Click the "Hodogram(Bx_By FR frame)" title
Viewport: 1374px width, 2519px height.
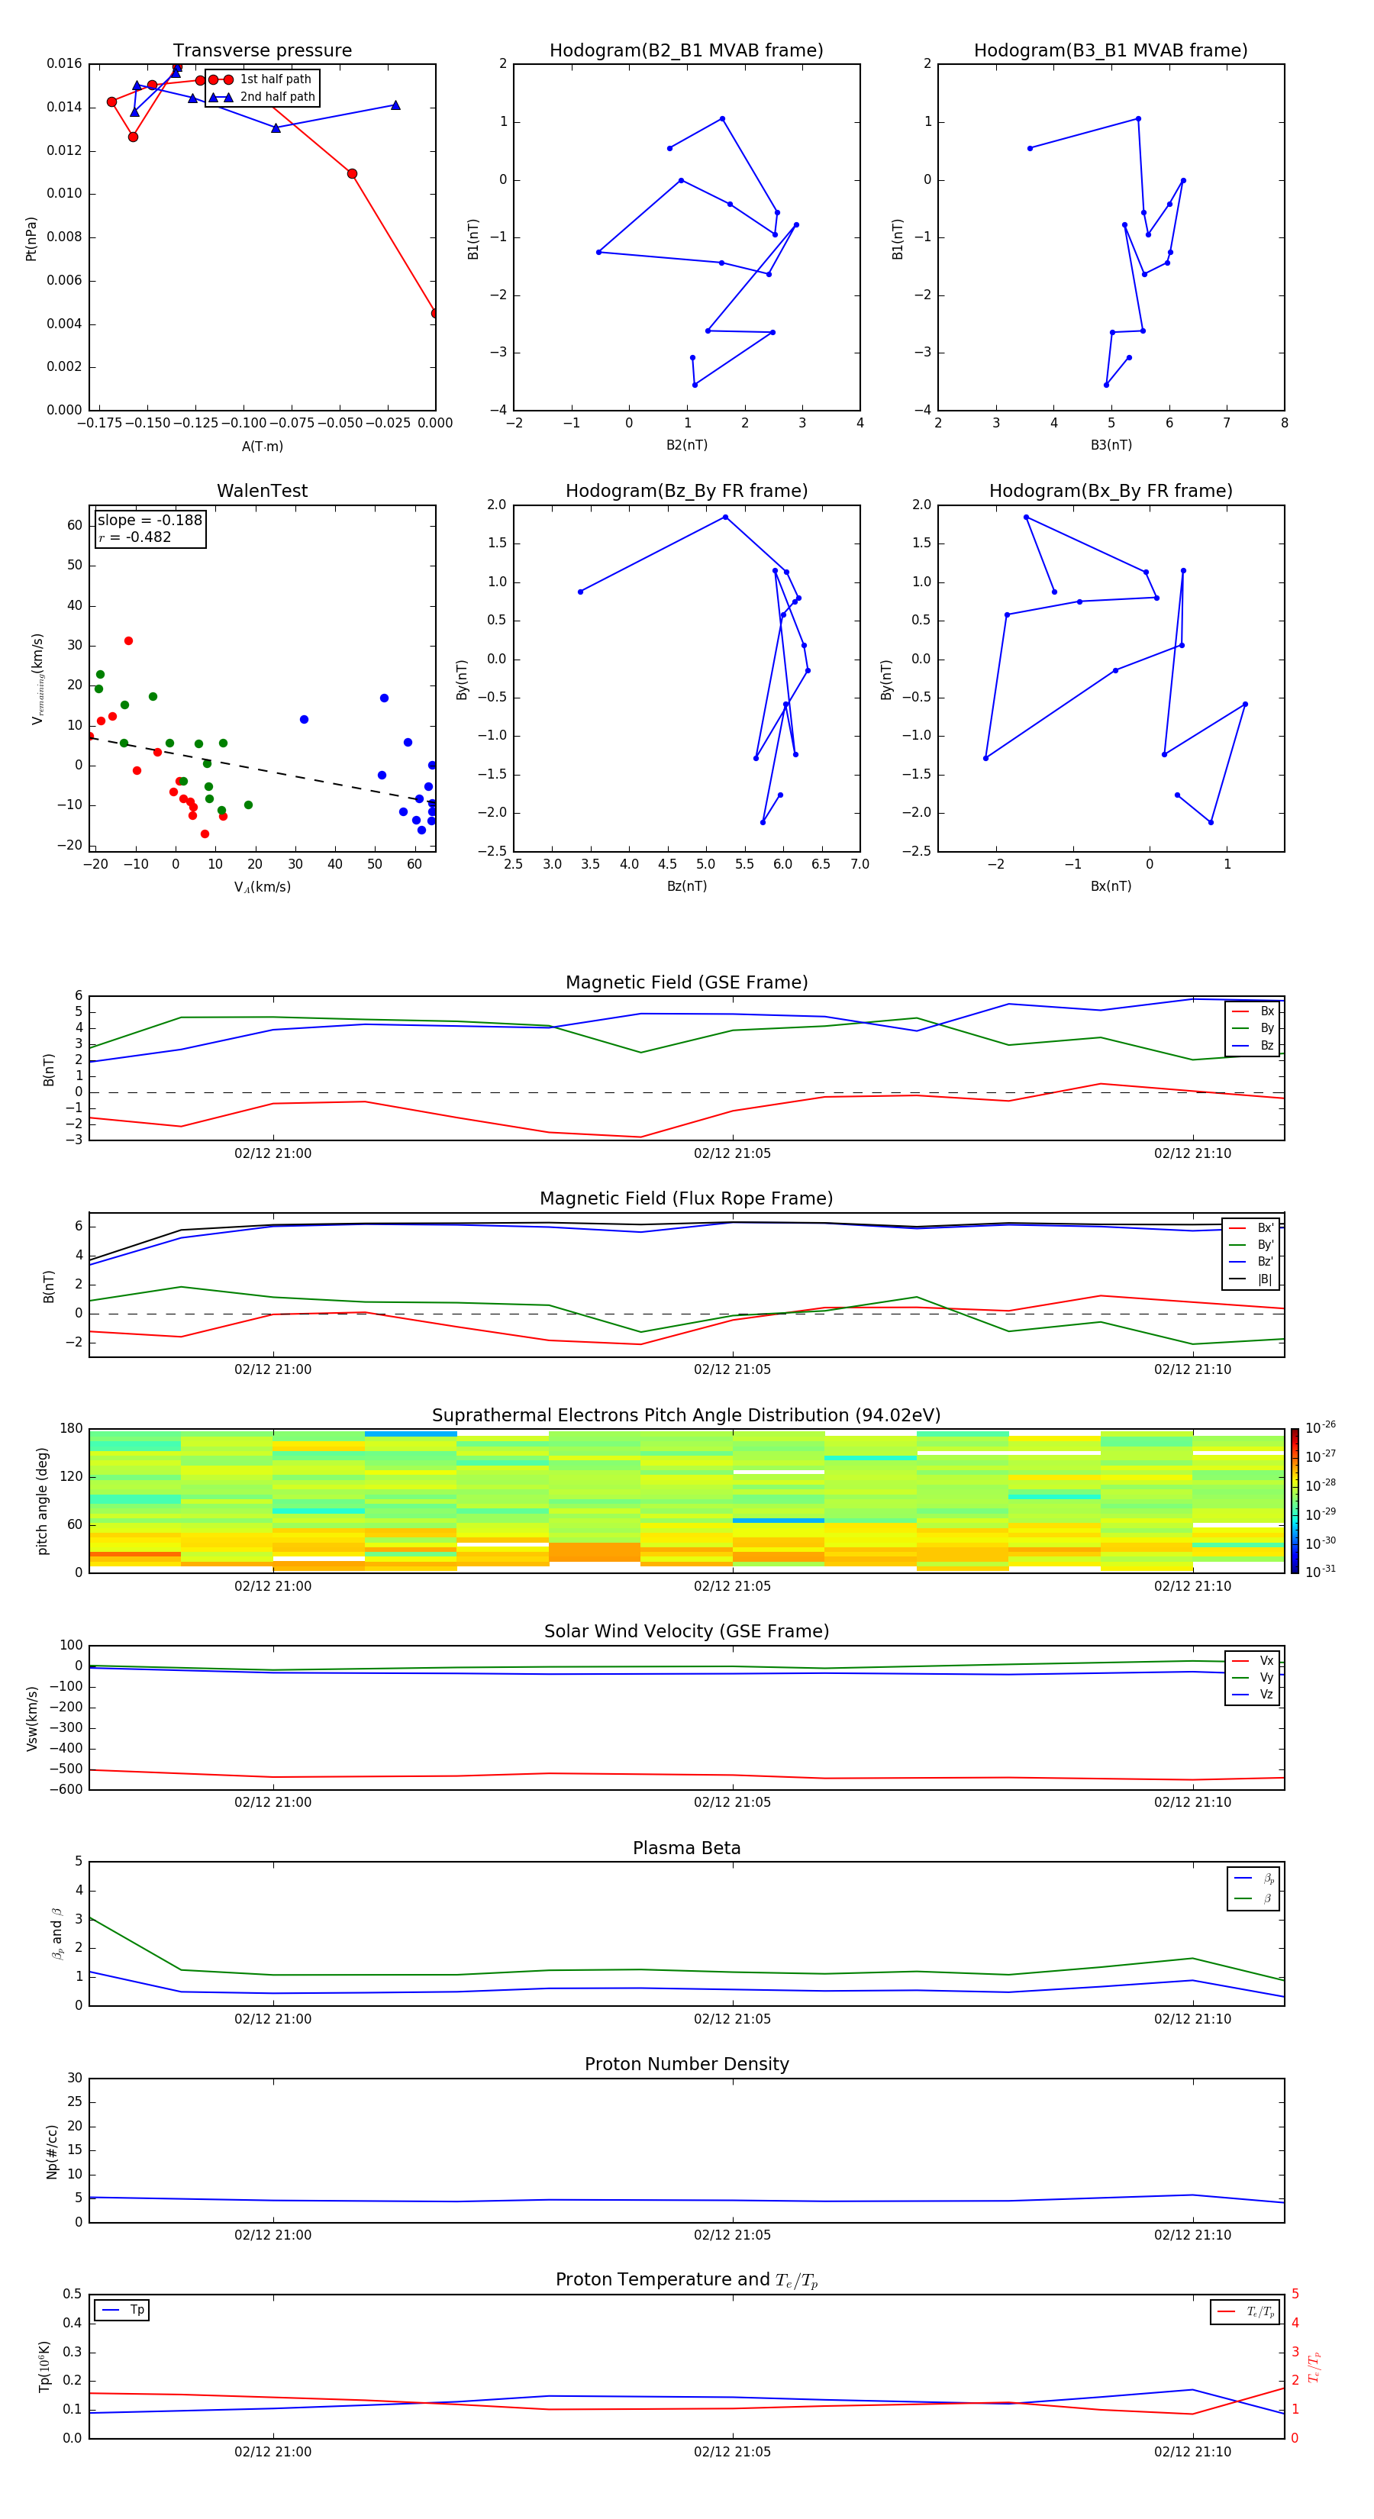coord(1111,491)
